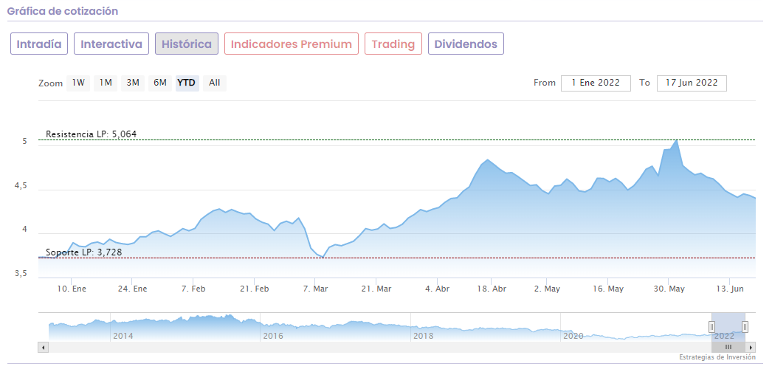Screen dimensions: 772x372
Task: Zoom chart to 6M
Action: pyautogui.click(x=160, y=83)
